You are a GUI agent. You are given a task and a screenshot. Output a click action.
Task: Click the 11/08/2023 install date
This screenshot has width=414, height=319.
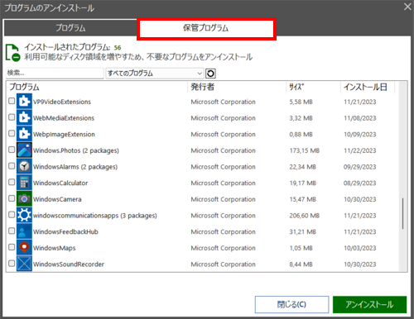(x=360, y=118)
